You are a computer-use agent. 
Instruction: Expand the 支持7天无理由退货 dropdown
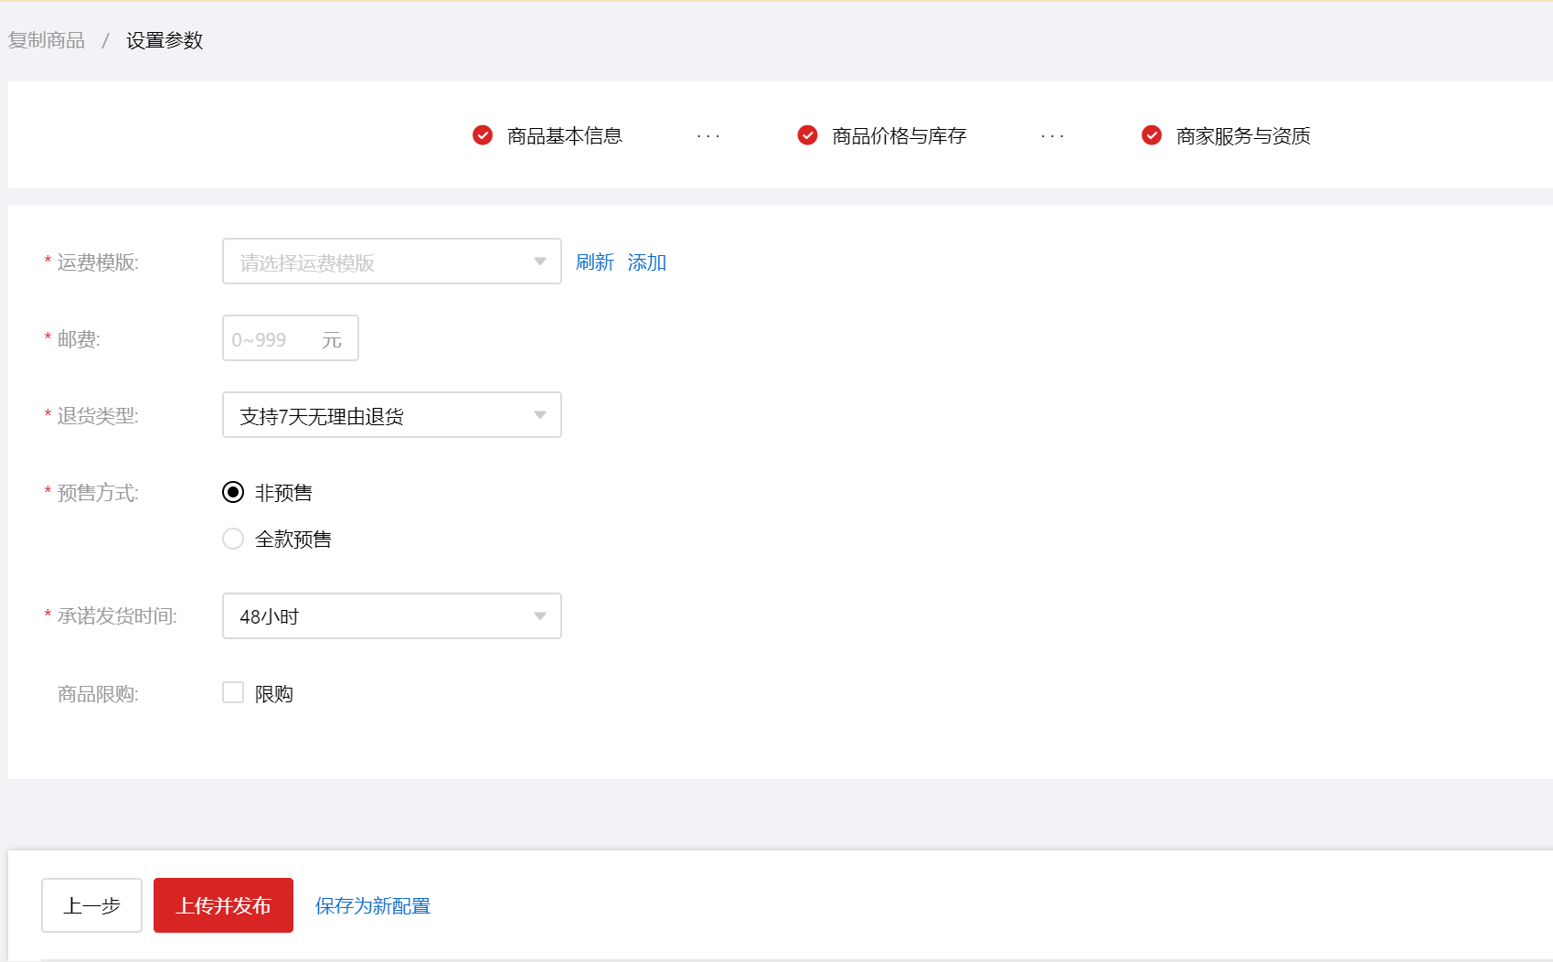click(x=375, y=415)
